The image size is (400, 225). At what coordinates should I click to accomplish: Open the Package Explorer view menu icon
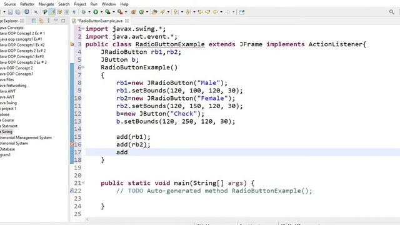click(x=49, y=21)
